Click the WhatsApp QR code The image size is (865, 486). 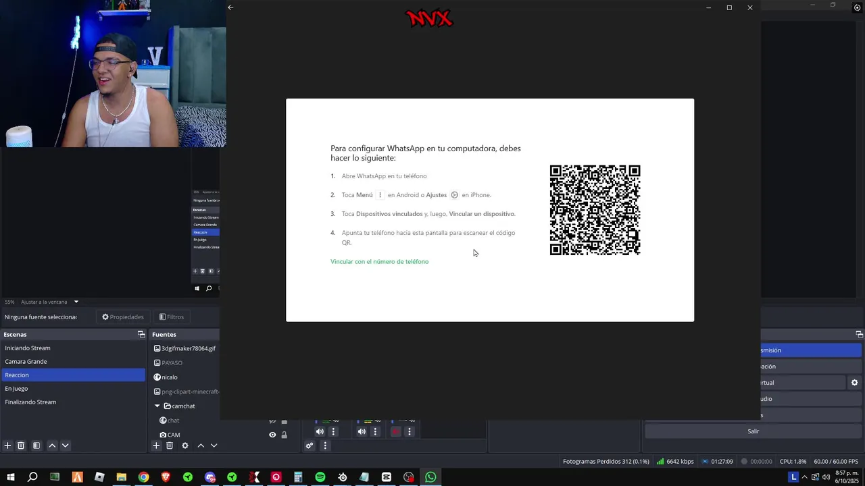point(595,210)
